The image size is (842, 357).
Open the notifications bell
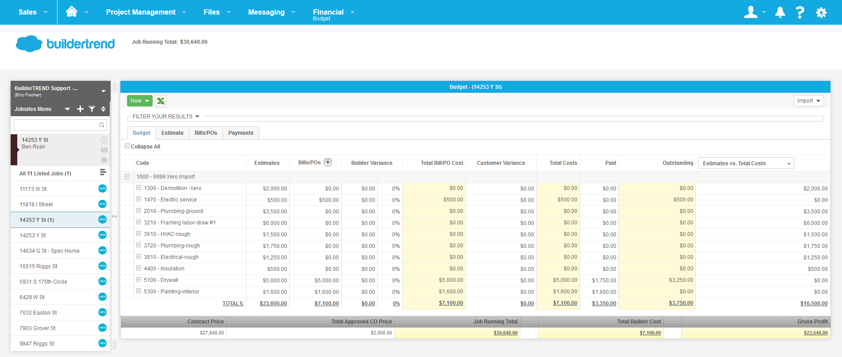780,12
